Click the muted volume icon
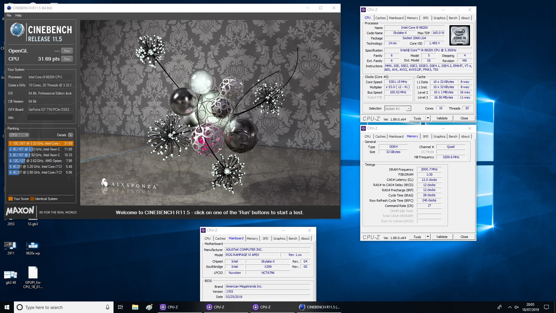 point(517,307)
